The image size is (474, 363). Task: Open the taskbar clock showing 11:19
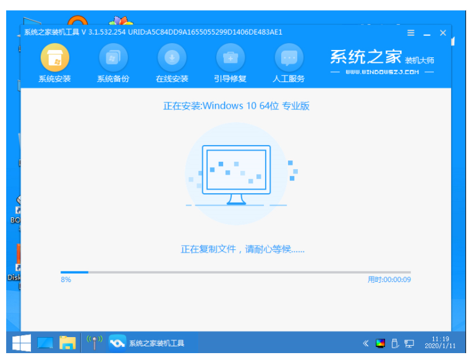tap(438, 343)
